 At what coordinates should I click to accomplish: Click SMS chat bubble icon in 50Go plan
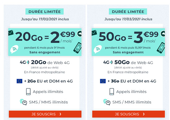(107, 102)
